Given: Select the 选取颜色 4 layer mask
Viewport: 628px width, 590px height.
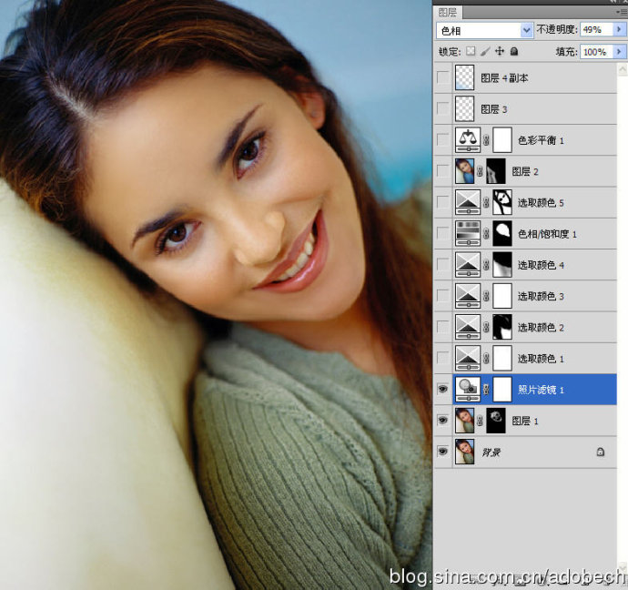Looking at the screenshot, I should click(x=502, y=265).
